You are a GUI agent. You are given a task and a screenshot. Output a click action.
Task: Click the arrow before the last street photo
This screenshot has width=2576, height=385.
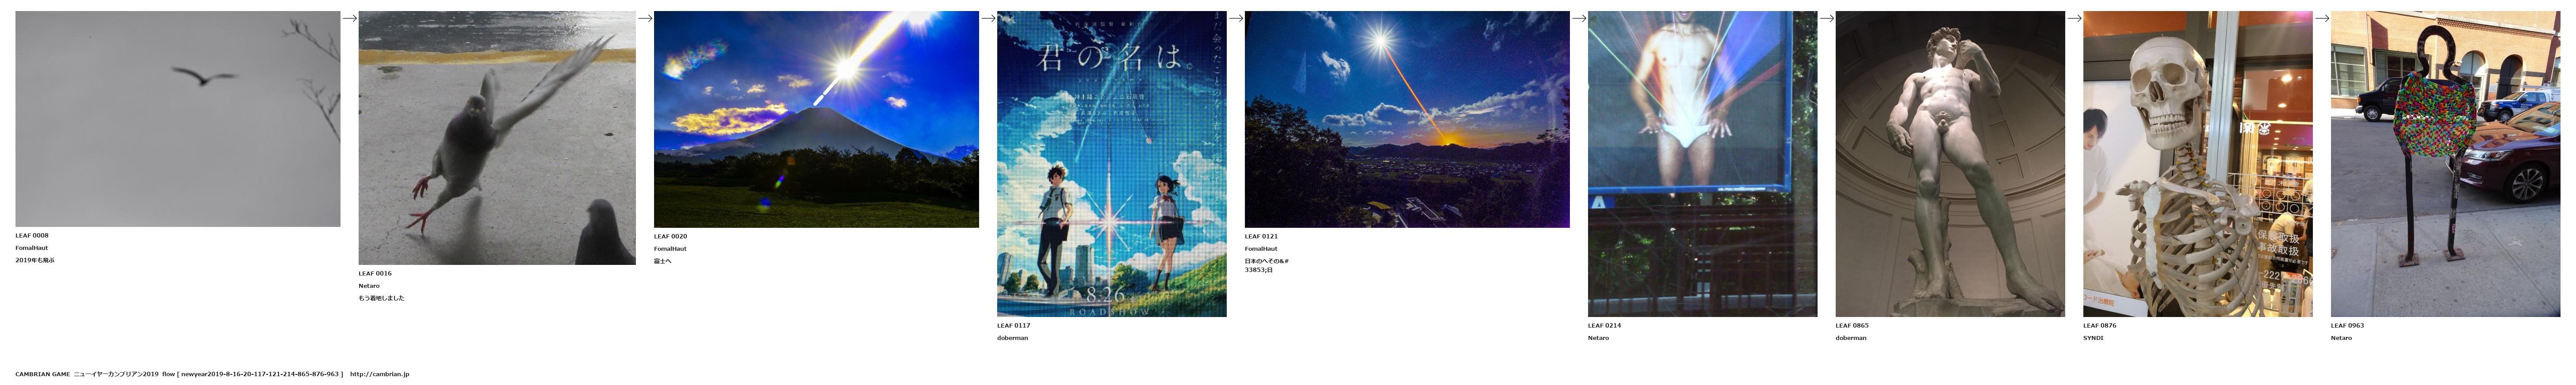click(2322, 18)
